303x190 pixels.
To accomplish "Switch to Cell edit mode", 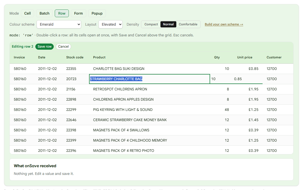I will (x=27, y=13).
